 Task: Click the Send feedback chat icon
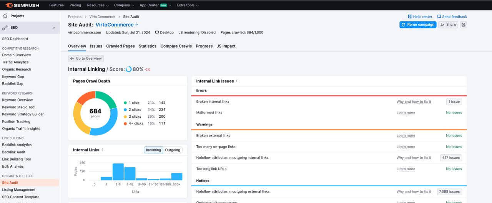tap(439, 17)
